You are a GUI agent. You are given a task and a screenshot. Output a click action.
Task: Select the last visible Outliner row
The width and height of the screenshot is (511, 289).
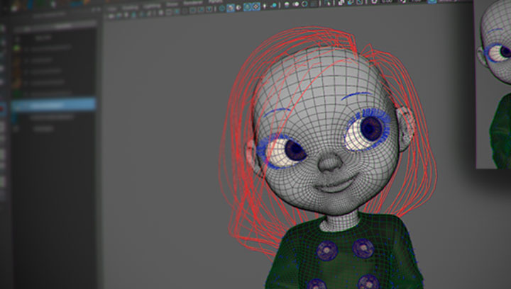(44, 130)
